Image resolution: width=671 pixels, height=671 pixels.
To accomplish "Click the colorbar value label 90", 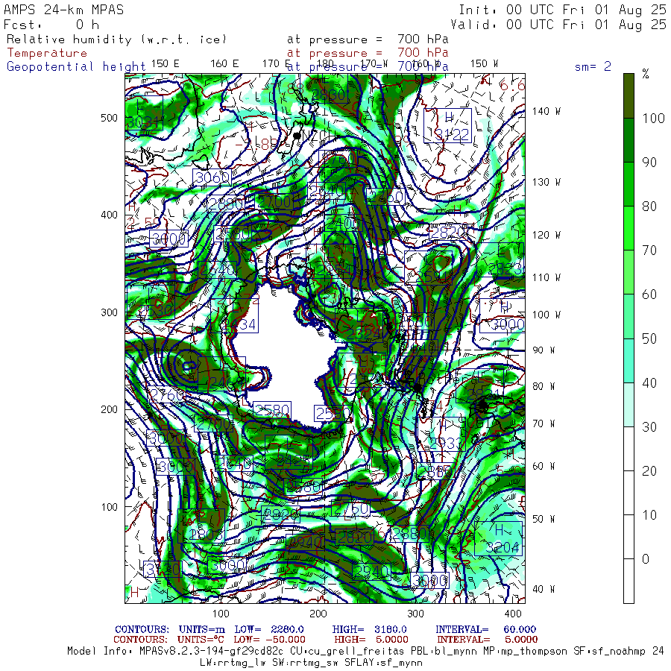I will point(649,163).
